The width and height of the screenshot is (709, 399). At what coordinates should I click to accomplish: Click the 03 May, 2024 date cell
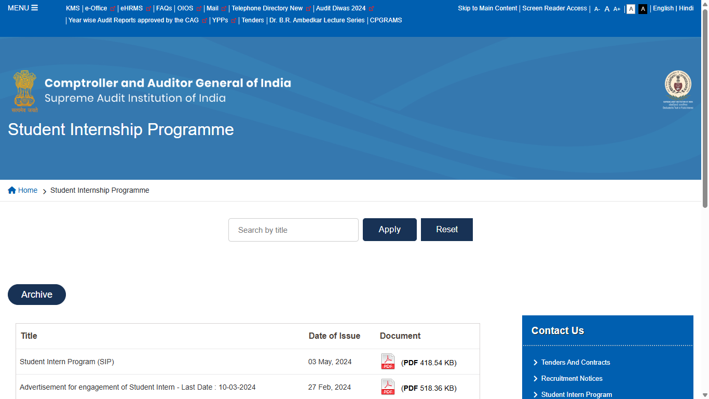click(330, 362)
